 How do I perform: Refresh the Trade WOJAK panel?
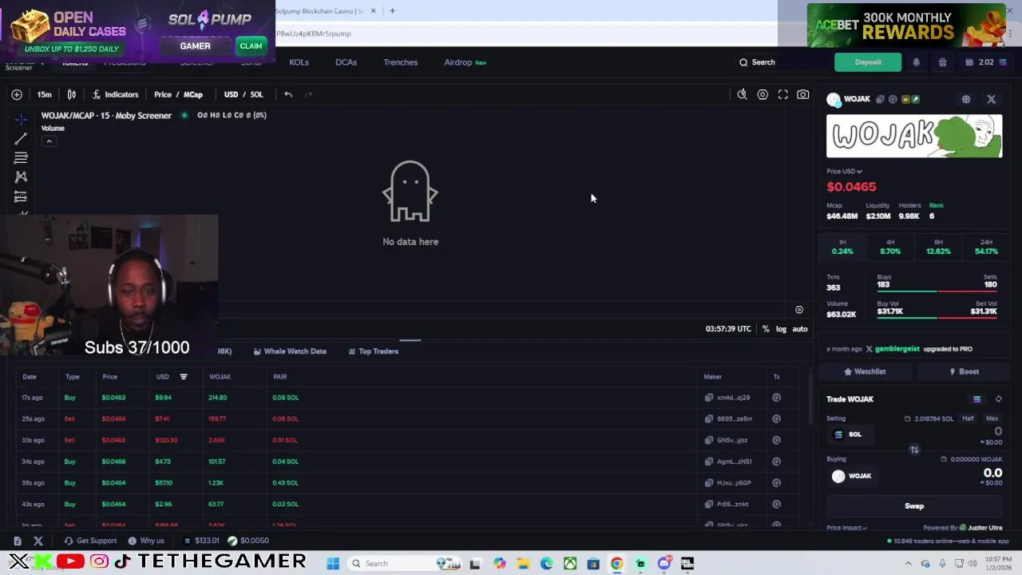tap(998, 399)
